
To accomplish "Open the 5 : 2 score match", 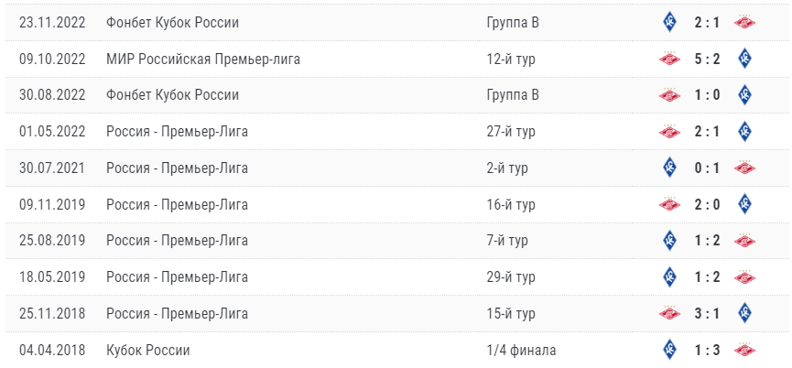I will tap(707, 60).
